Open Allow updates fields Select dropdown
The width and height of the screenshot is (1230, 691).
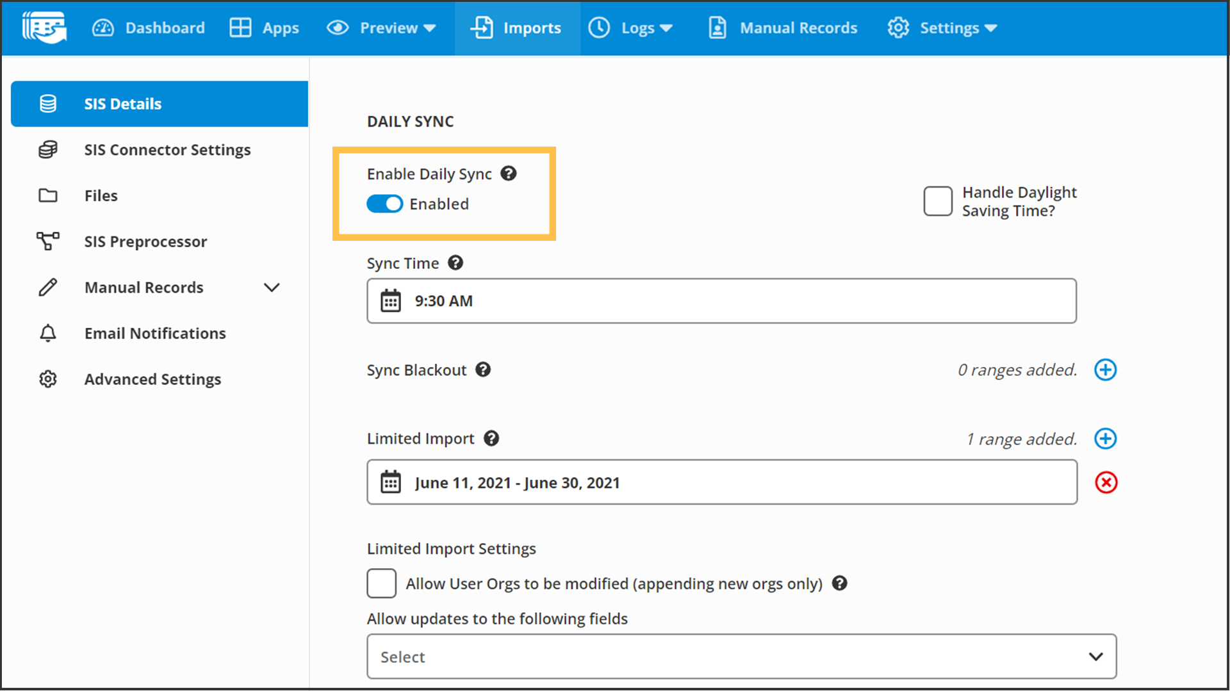click(741, 656)
